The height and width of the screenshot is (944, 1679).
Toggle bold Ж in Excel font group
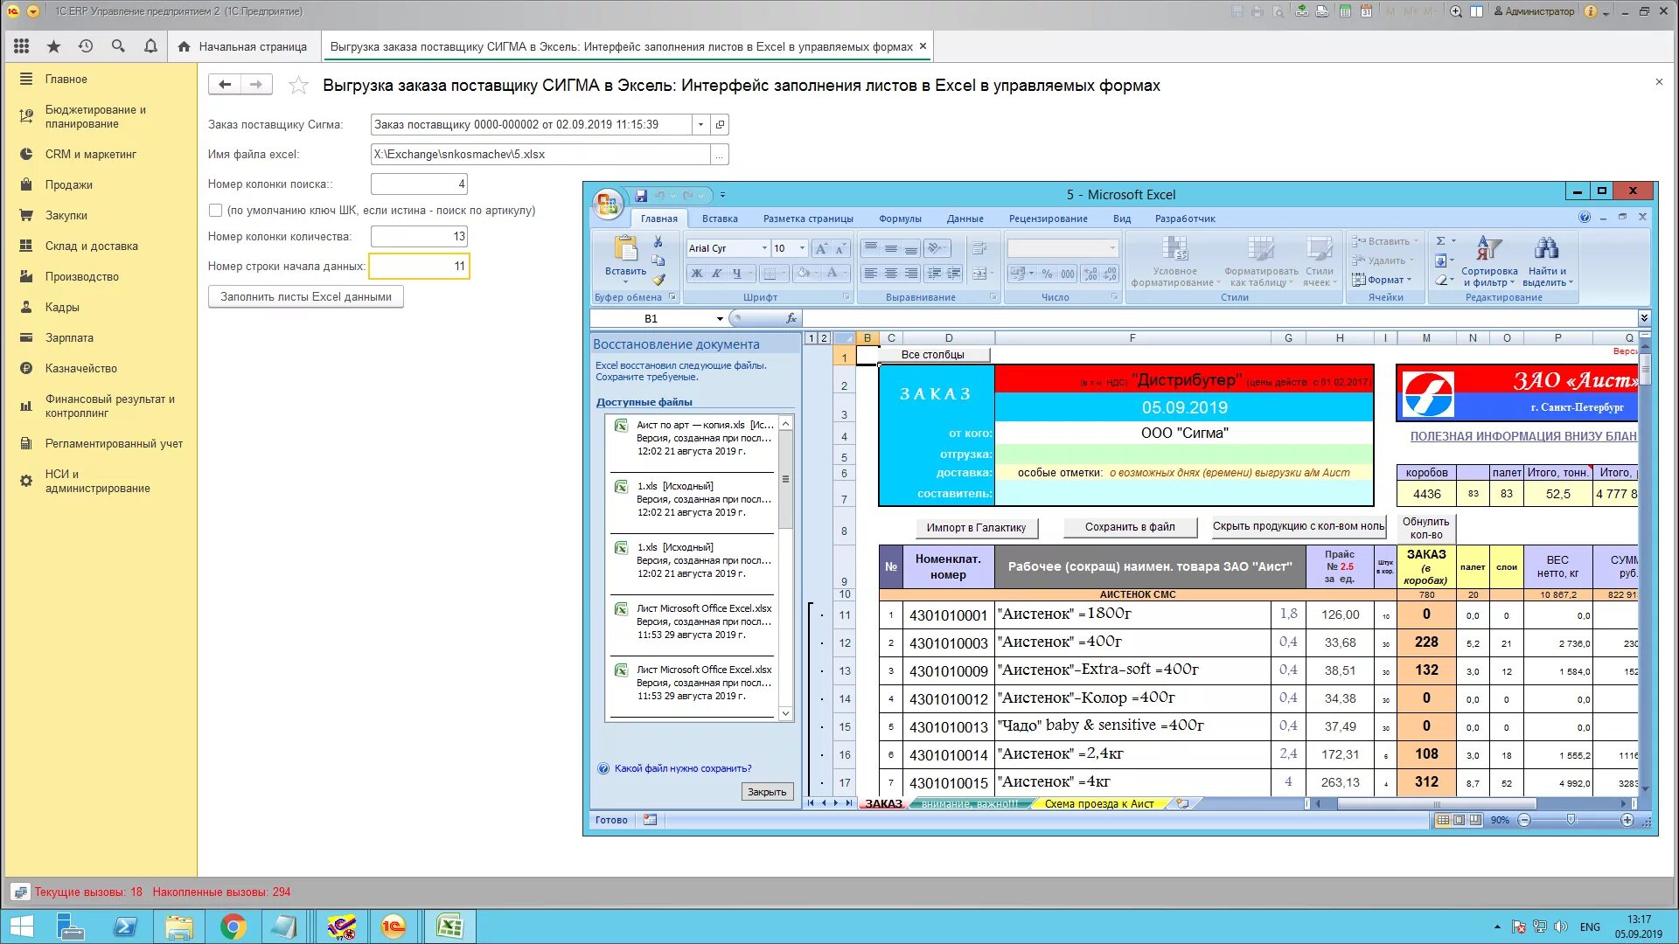[697, 274]
